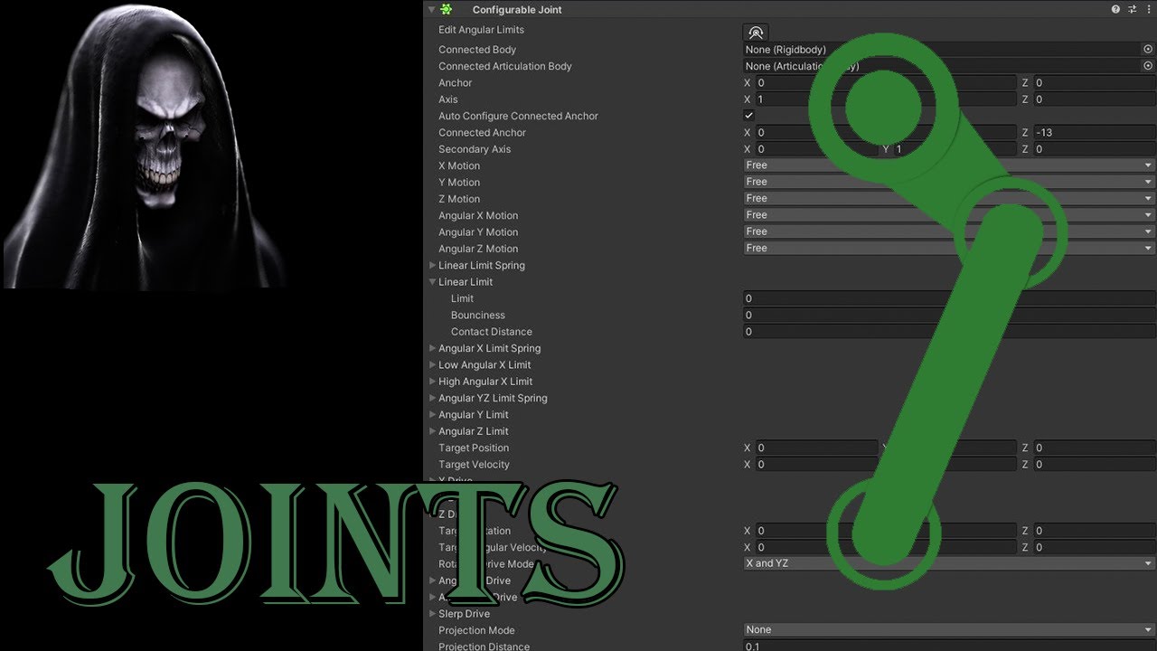The image size is (1157, 651).
Task: Click the Angular Z Motion label
Action: point(478,249)
